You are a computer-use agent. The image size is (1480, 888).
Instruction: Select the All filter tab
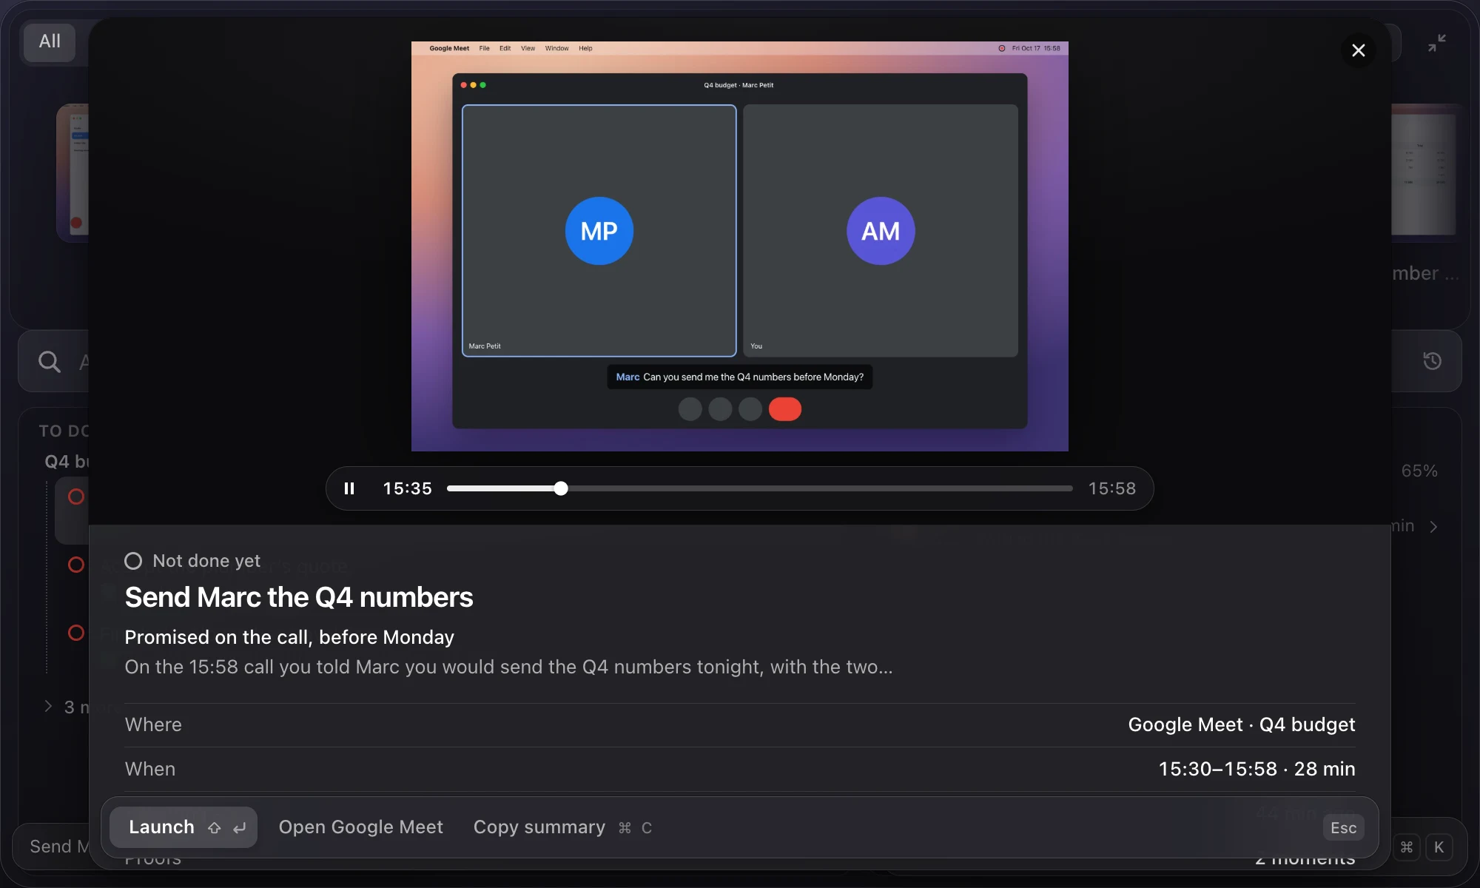(x=50, y=41)
